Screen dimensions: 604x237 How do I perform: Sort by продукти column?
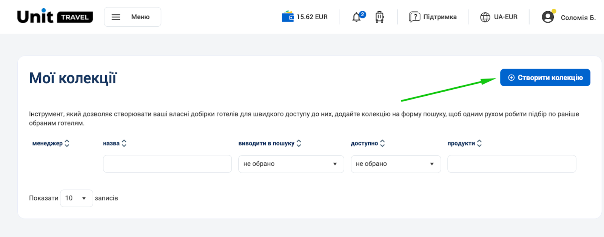[464, 143]
